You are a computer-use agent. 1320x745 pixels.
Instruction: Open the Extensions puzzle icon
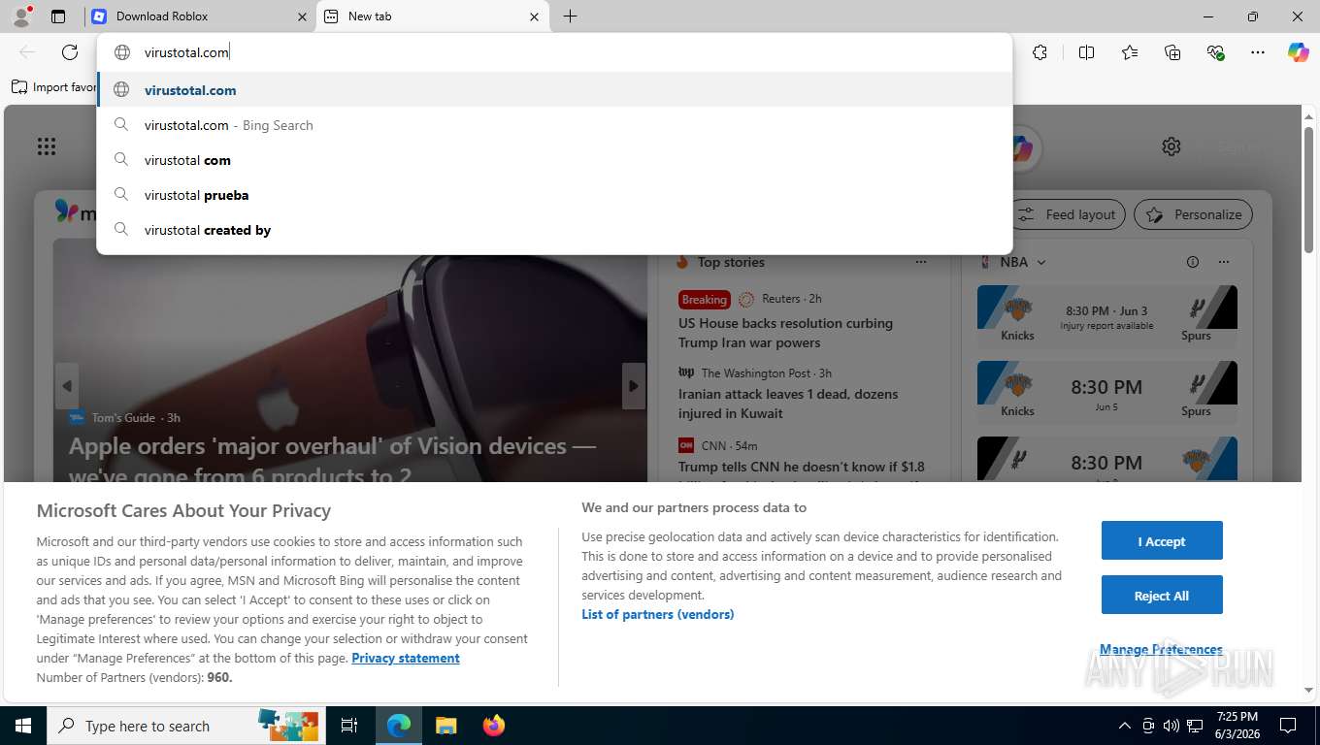click(1039, 52)
